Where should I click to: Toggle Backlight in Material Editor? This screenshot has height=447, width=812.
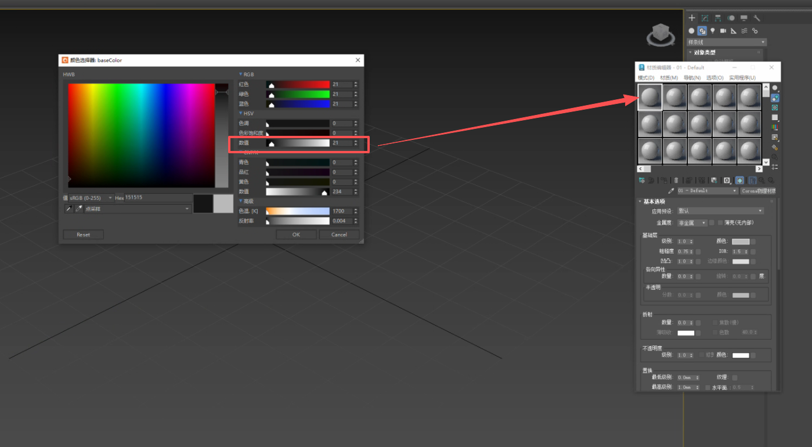coord(775,98)
